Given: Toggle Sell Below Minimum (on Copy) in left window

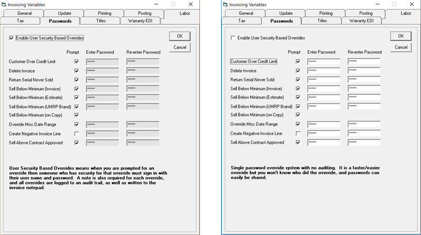Looking at the screenshot, I should (77, 115).
